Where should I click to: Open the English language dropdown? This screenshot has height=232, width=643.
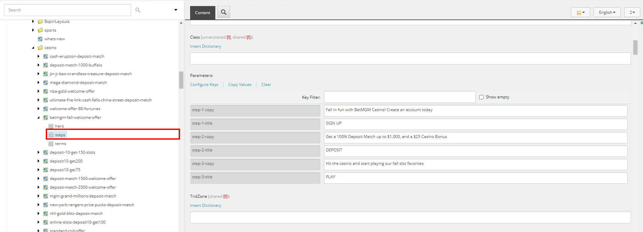[607, 12]
